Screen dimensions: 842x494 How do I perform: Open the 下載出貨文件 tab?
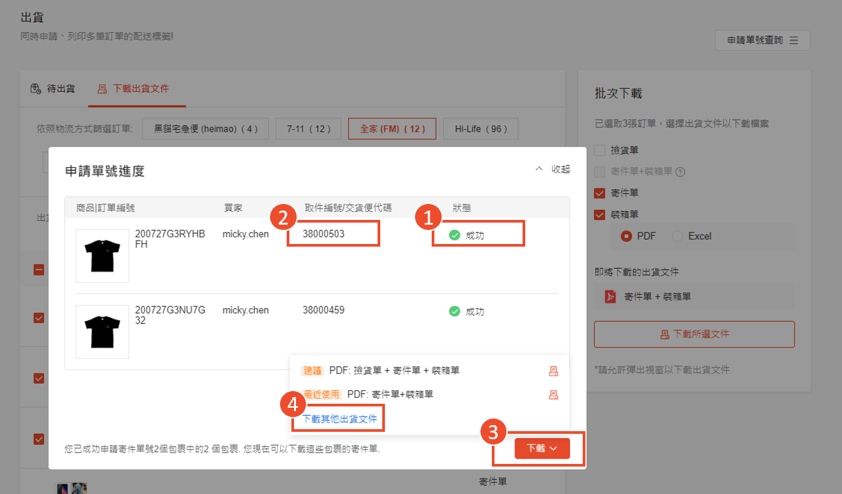click(x=137, y=89)
